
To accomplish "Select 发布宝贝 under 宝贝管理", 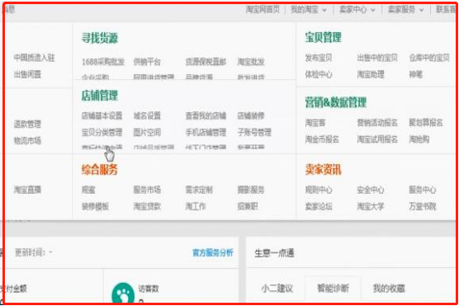I will (319, 58).
